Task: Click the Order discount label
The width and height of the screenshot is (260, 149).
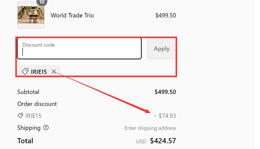Action: click(x=37, y=104)
